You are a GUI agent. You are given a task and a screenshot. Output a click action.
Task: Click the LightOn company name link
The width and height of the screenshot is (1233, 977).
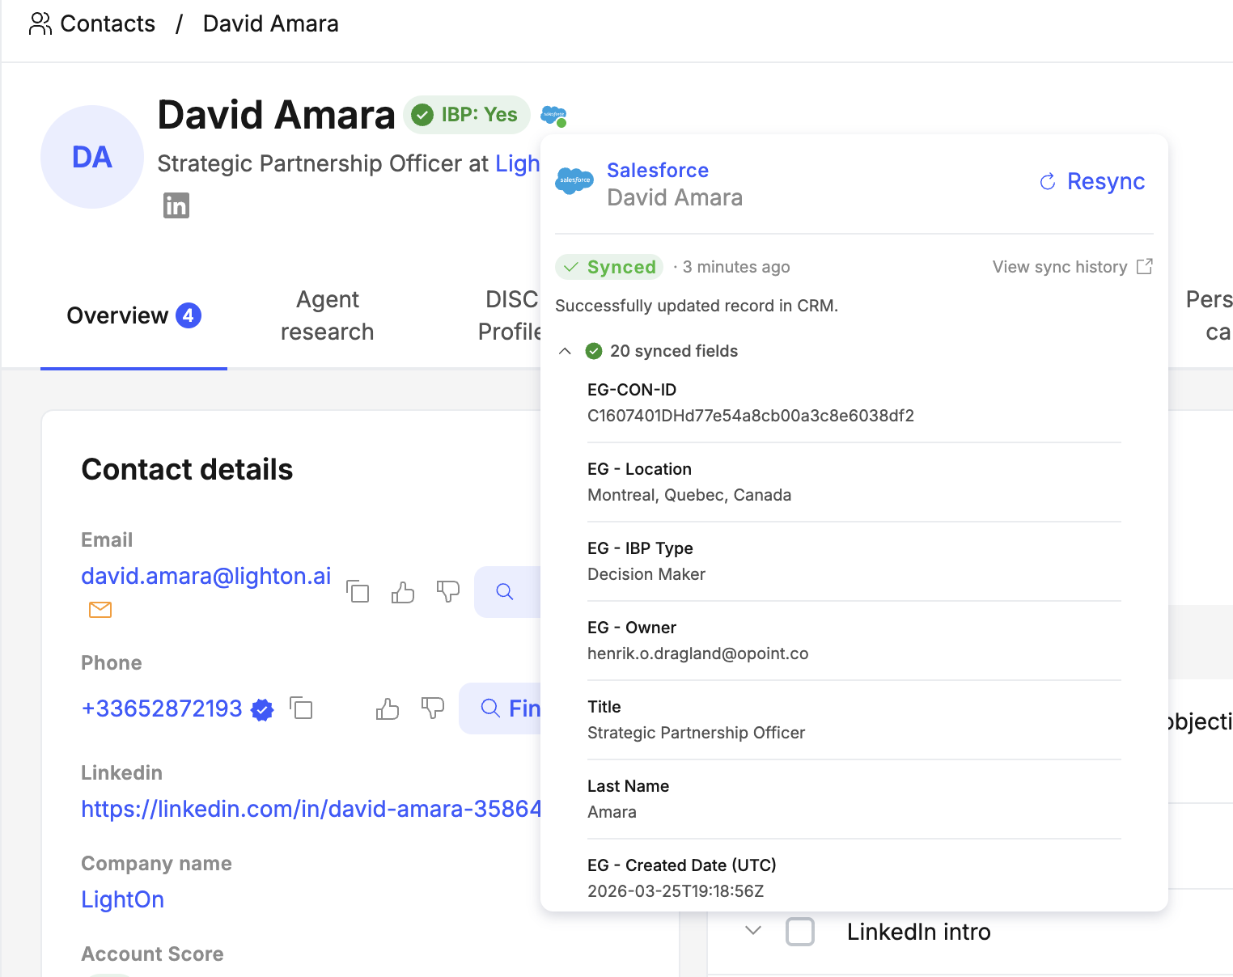click(123, 899)
